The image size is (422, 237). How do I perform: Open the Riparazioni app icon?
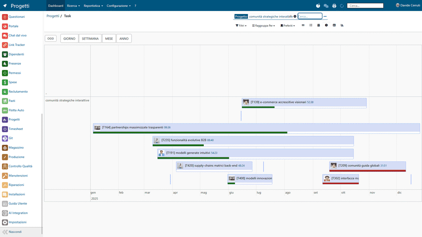tap(5, 185)
